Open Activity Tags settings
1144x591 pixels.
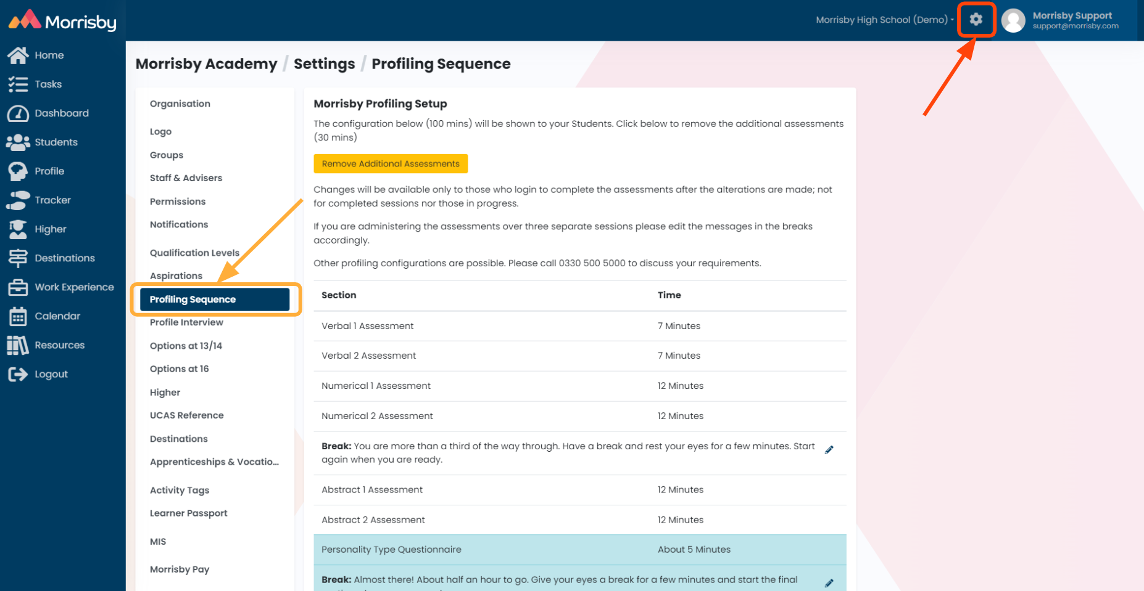point(180,490)
